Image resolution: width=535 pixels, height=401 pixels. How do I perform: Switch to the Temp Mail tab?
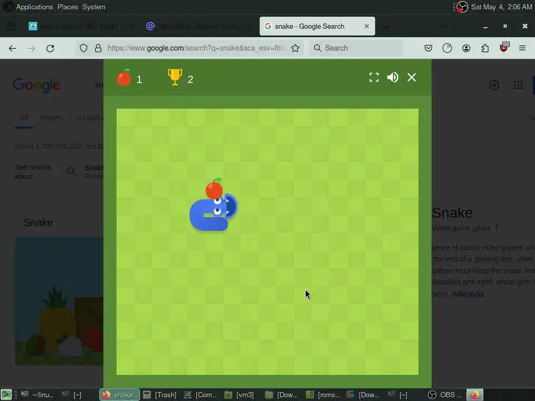198,26
